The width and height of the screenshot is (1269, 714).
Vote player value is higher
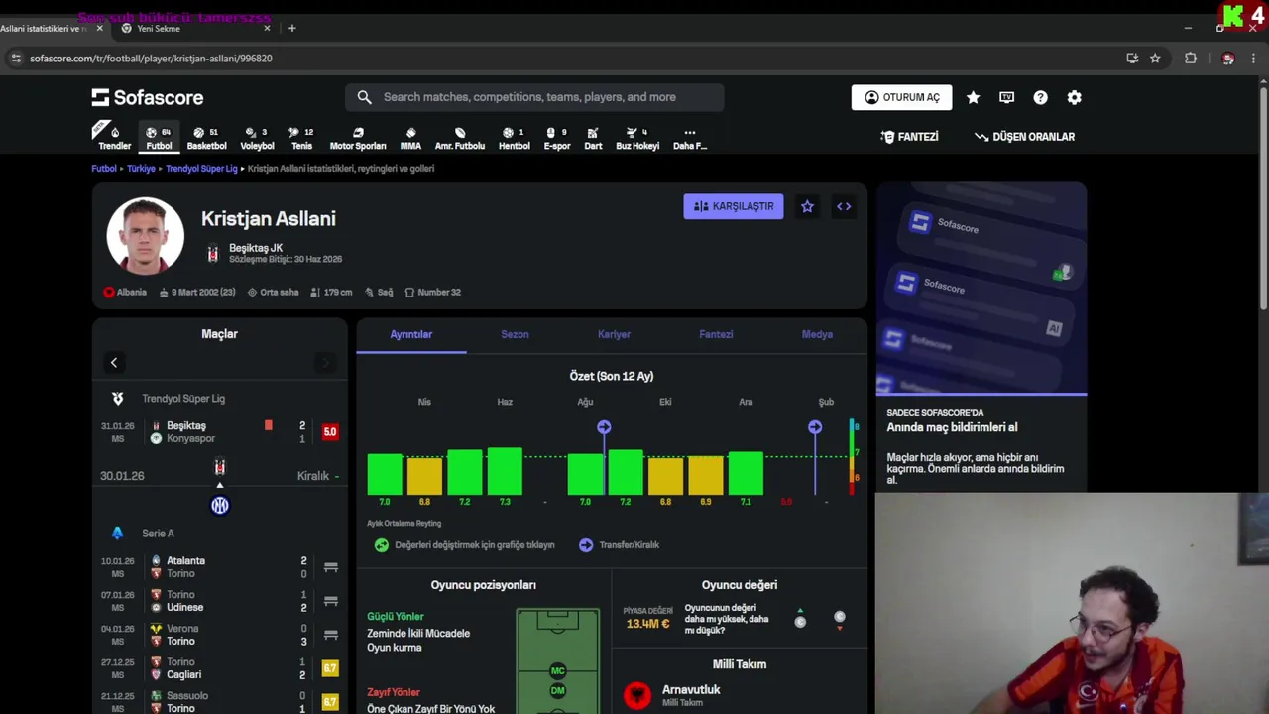coord(800,619)
